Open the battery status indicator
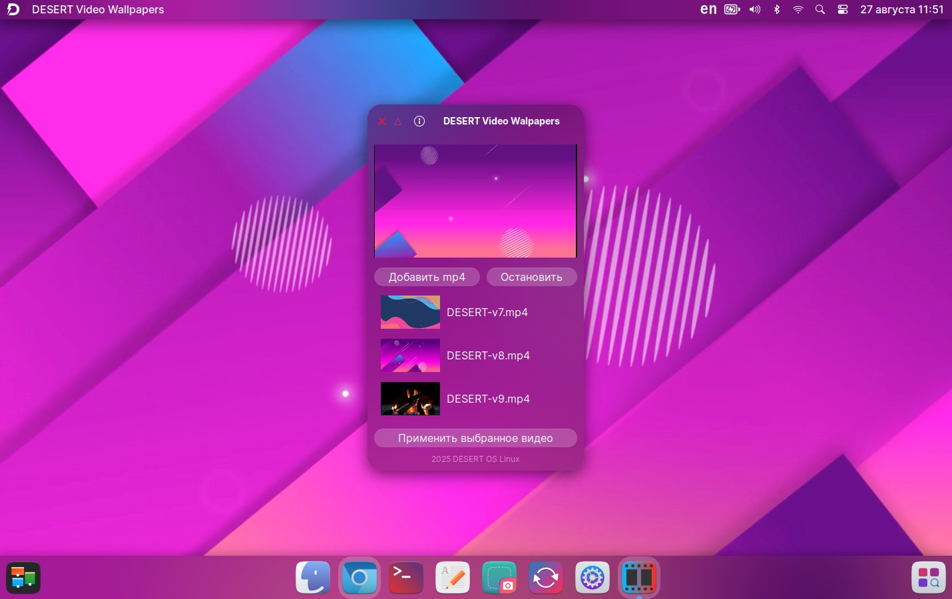 (732, 9)
